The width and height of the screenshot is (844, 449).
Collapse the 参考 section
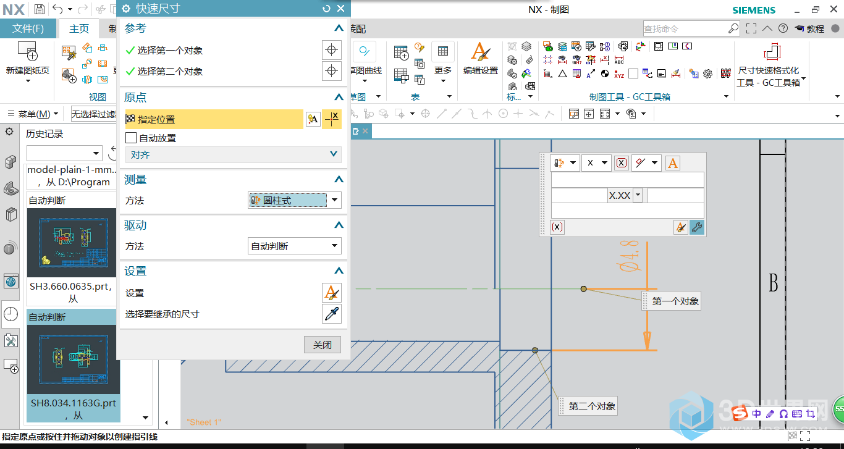[x=338, y=28]
